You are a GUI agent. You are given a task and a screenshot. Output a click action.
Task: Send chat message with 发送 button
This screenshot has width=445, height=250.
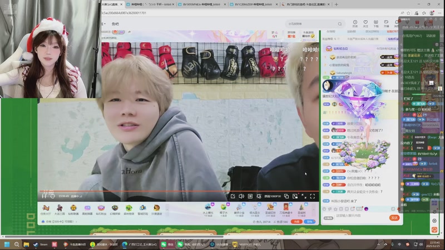394,218
